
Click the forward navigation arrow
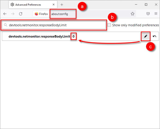(x=13, y=14)
